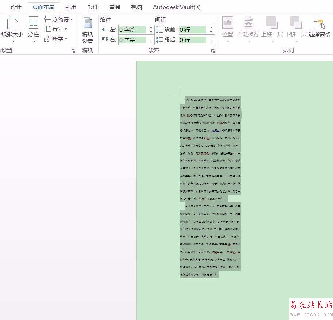
Task: Expand the 下移一层 dropdown arrow
Action: 297,41
